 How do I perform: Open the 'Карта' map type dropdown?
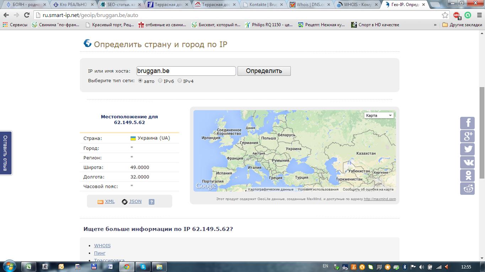tap(379, 115)
